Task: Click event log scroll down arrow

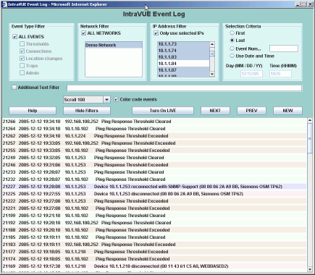Action: click(x=310, y=269)
